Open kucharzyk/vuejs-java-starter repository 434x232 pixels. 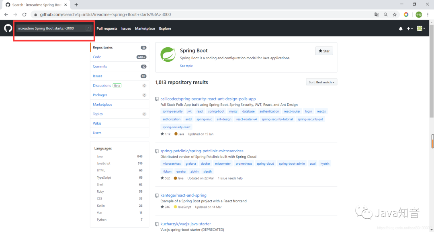(x=185, y=224)
